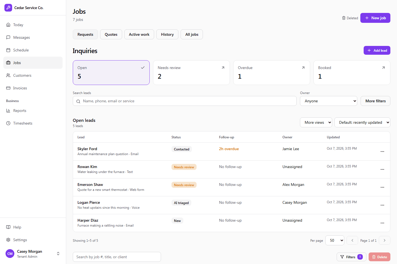This screenshot has height=264, width=397.
Task: Open Messages in the sidebar
Action: [33, 37]
